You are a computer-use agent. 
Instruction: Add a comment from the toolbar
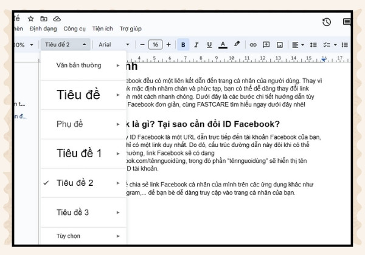(x=266, y=44)
